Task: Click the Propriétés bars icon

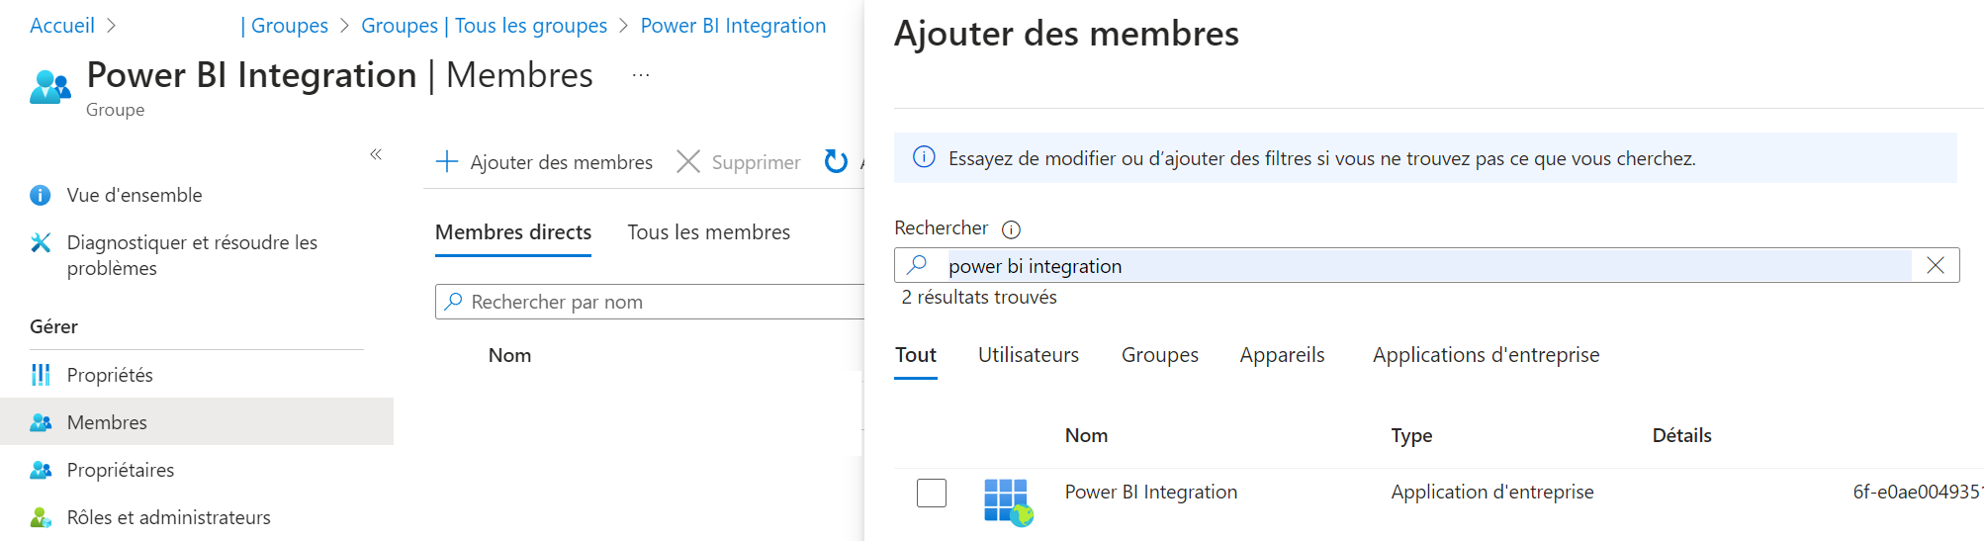Action: 41,375
